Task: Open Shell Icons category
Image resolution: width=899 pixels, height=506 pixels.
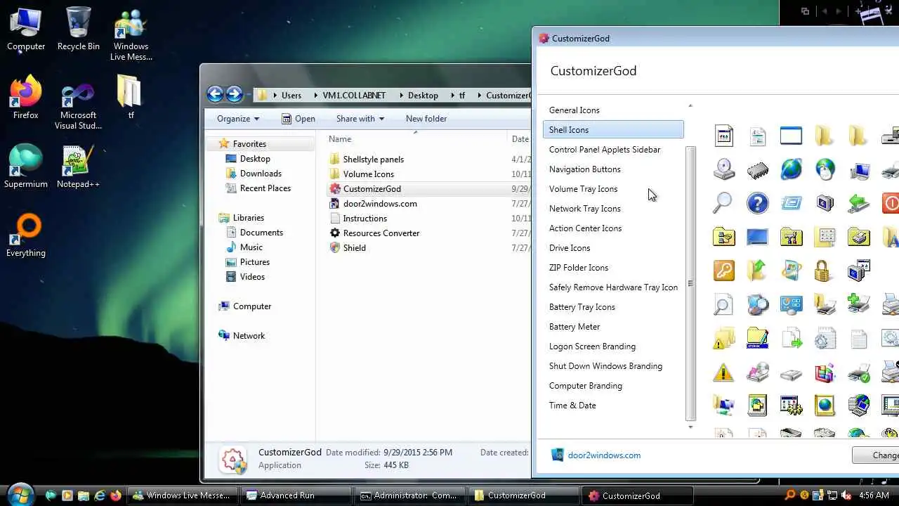Action: [613, 130]
